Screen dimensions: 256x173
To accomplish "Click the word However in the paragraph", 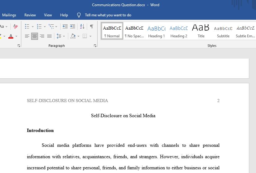I will click(169, 157).
